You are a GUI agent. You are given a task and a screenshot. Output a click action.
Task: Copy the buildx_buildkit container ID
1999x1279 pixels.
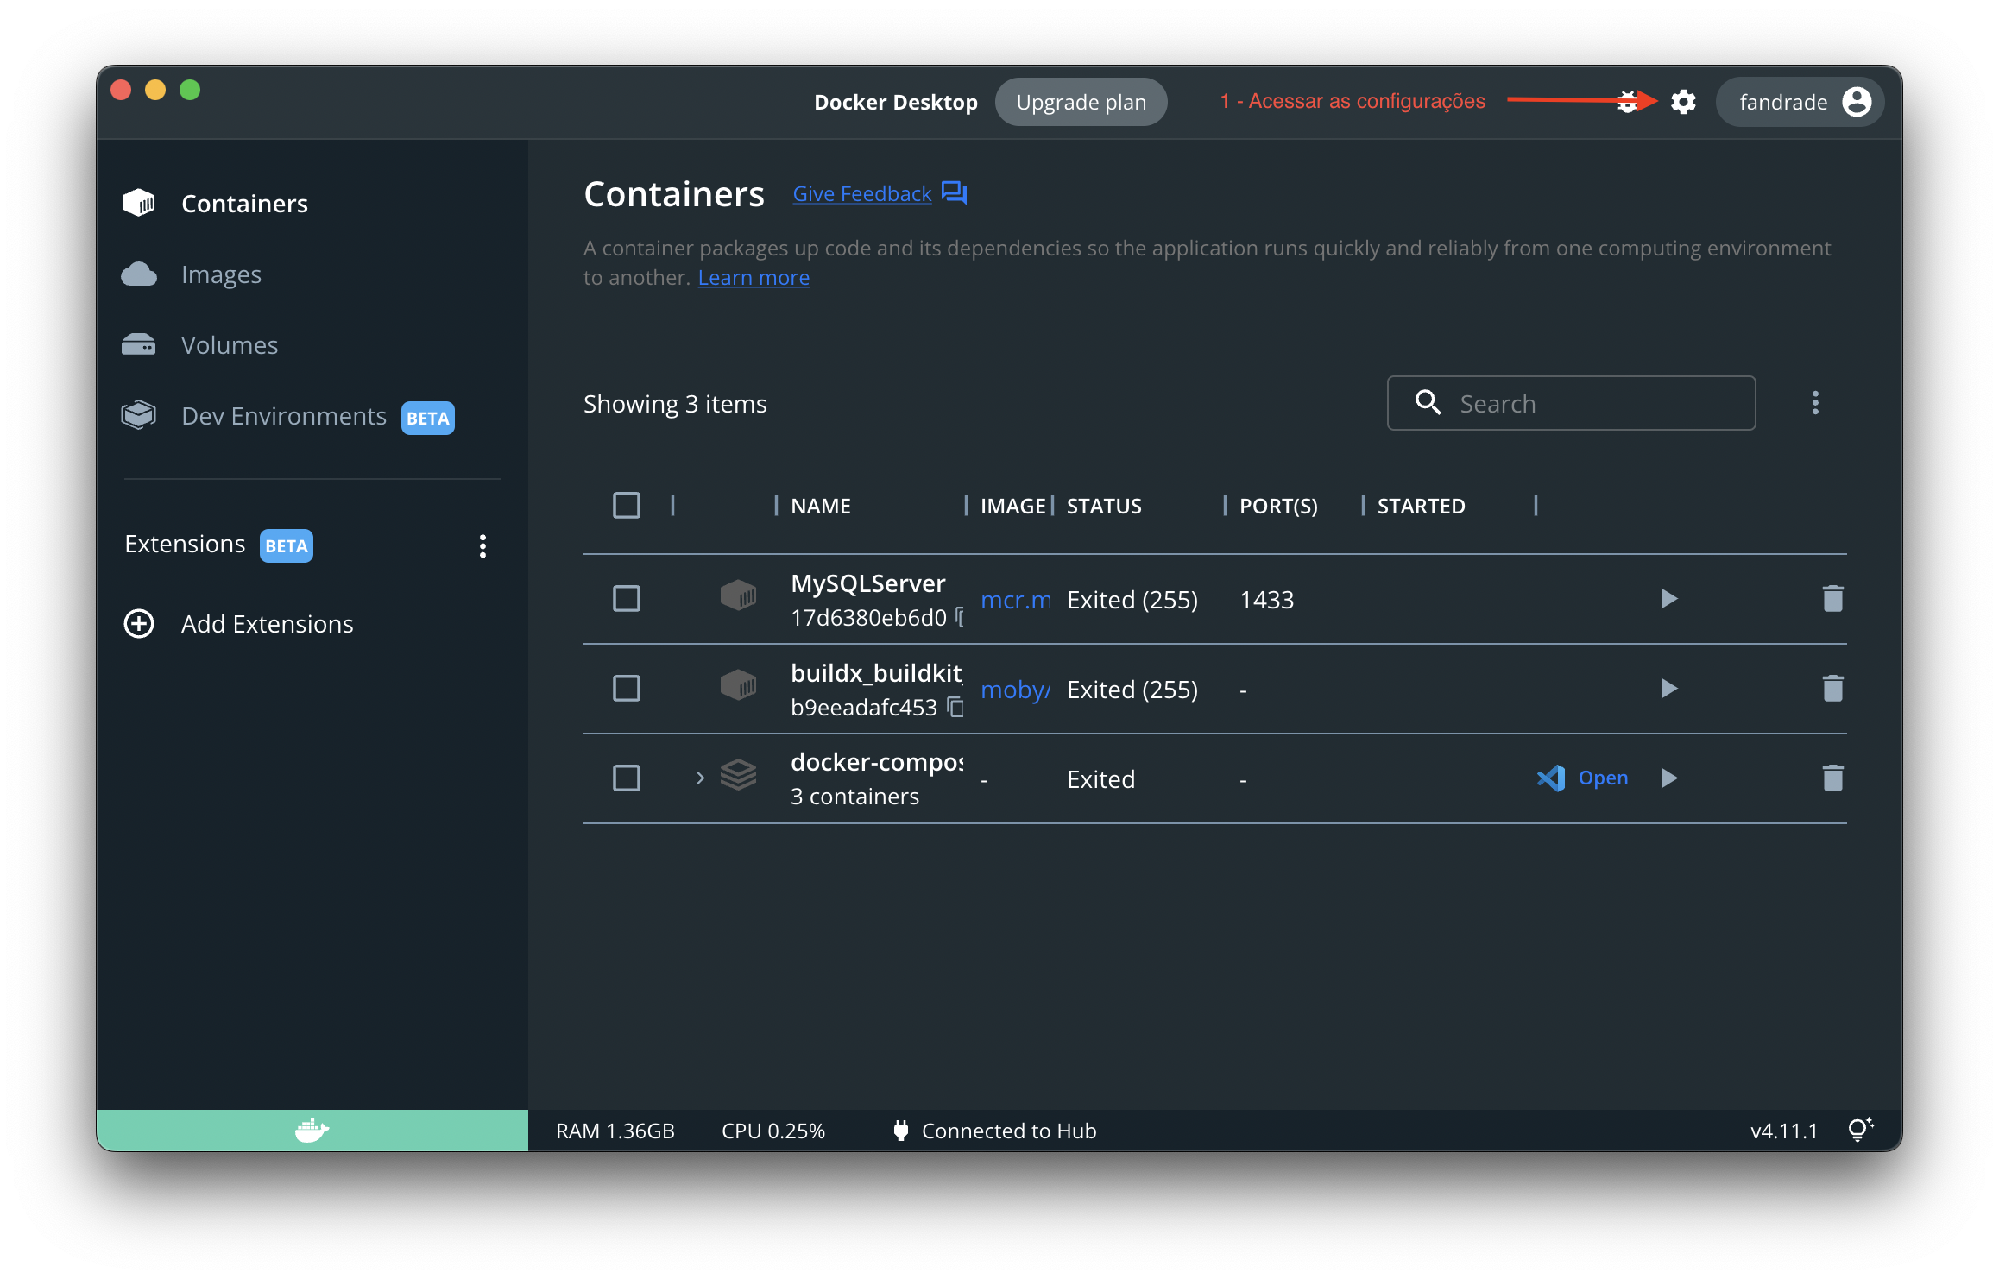point(955,707)
